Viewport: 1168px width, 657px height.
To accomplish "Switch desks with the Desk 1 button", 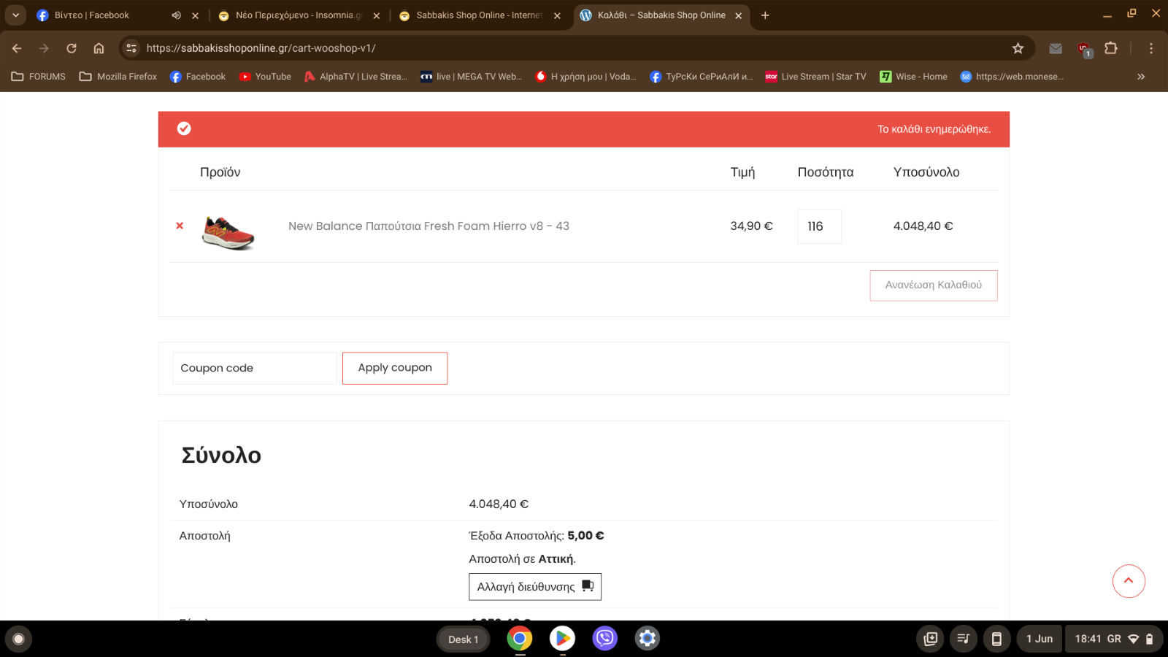I will coord(464,639).
